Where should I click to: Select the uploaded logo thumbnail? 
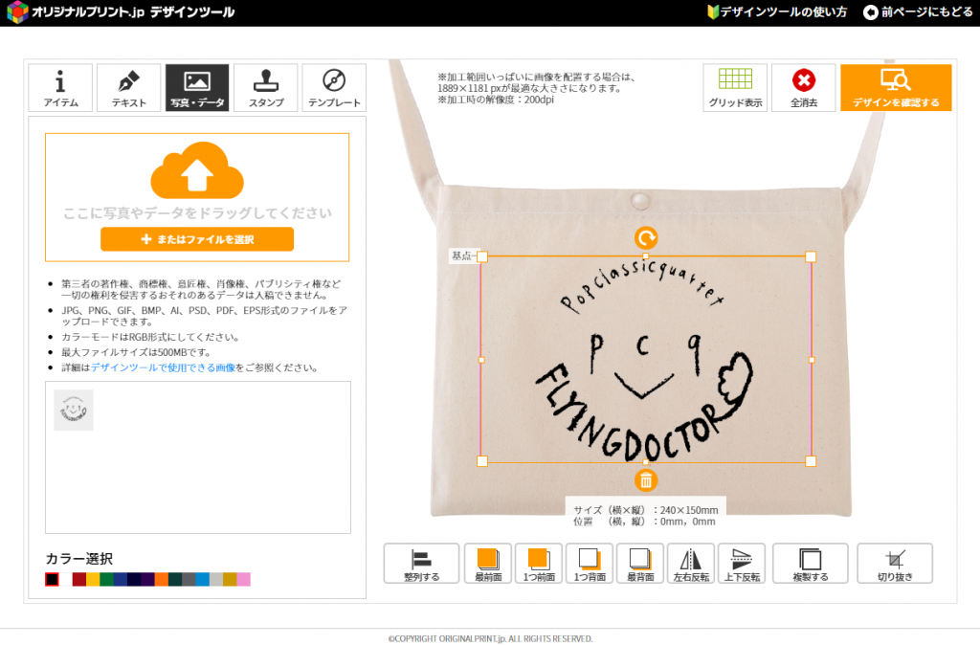[x=74, y=410]
